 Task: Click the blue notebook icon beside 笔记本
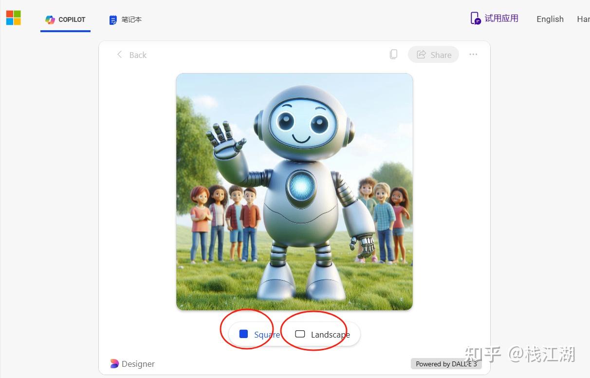[113, 20]
